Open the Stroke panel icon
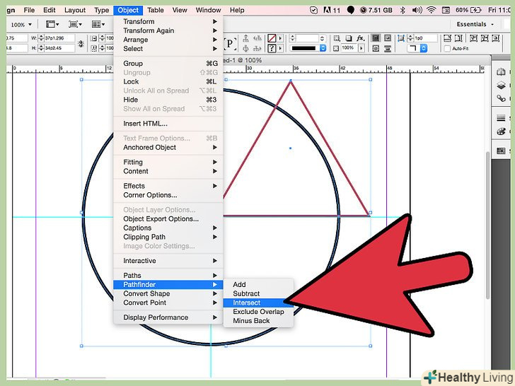The width and height of the screenshot is (515, 386). 502,117
